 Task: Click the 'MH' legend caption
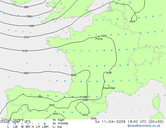tap(28, 127)
